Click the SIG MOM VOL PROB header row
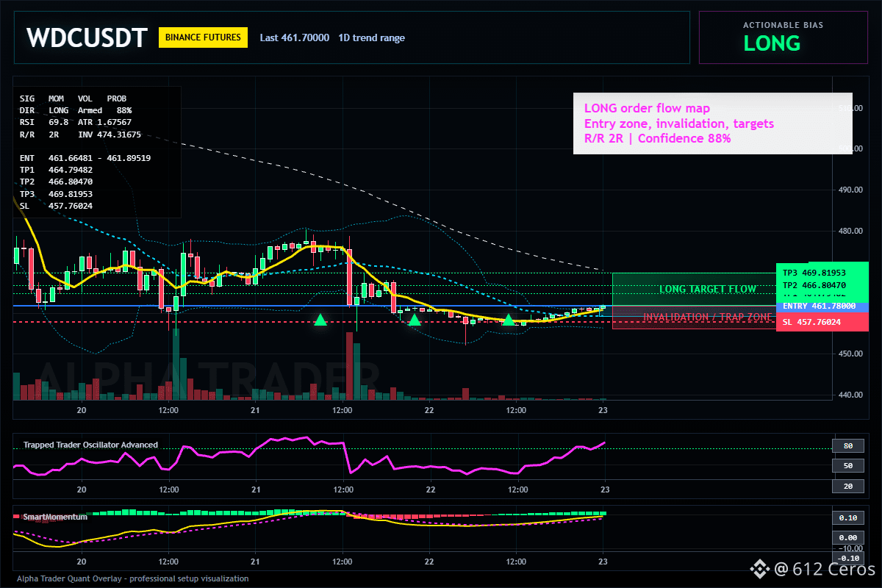 tap(73, 98)
